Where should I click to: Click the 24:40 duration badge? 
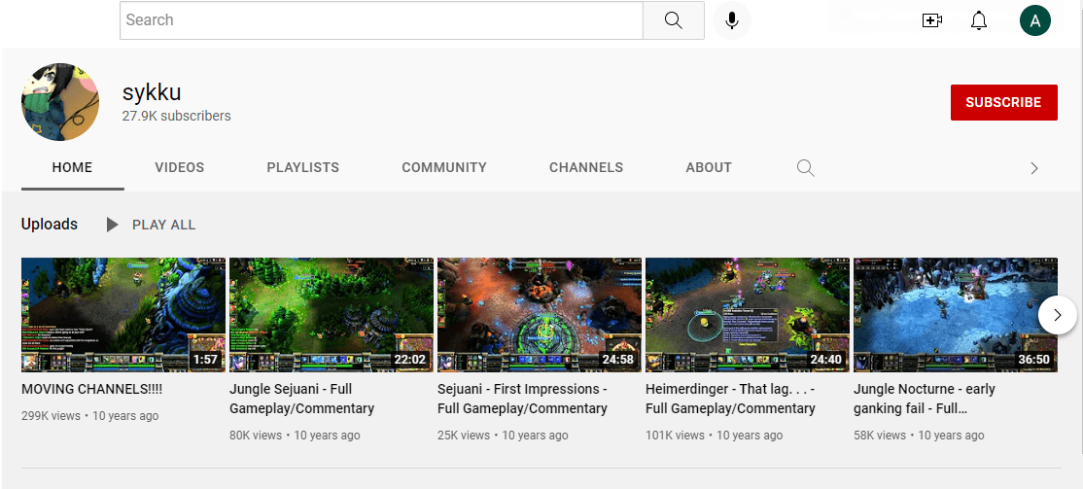[x=825, y=360]
